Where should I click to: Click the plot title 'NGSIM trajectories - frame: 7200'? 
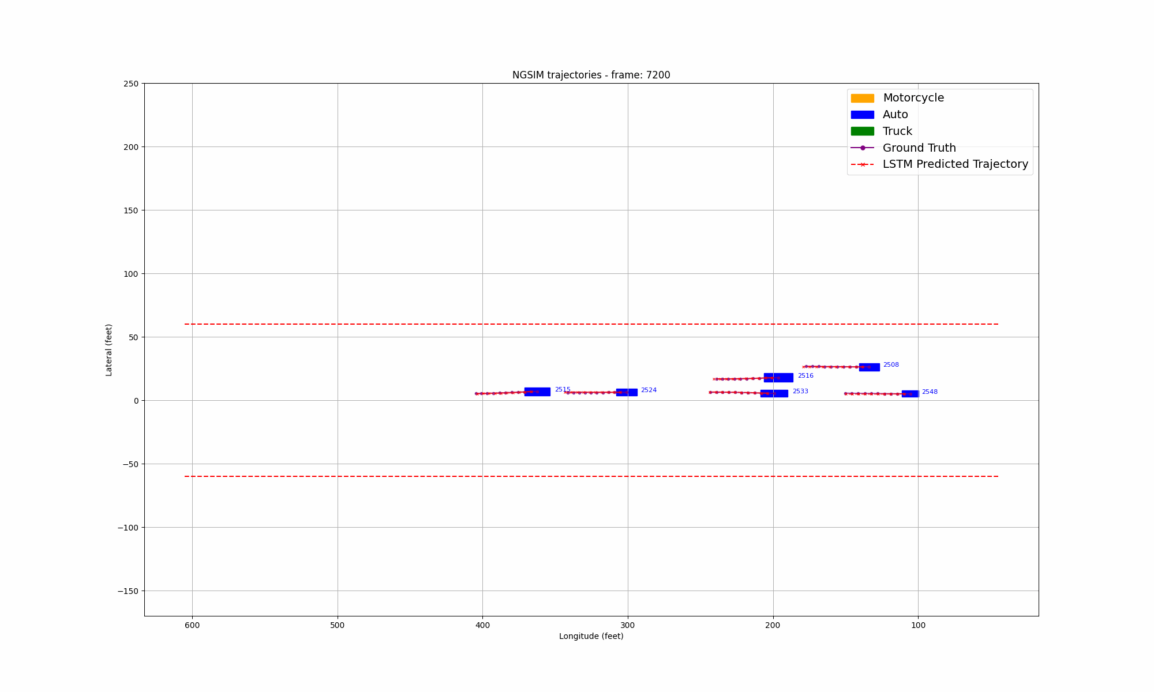[591, 75]
